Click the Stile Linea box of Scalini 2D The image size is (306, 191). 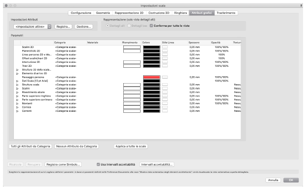click(x=165, y=47)
